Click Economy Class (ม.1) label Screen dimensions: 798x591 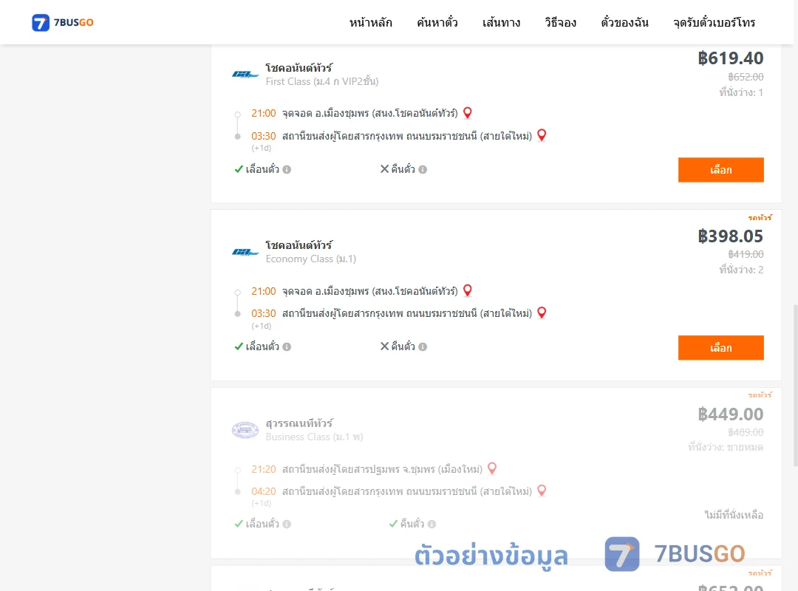pos(311,259)
